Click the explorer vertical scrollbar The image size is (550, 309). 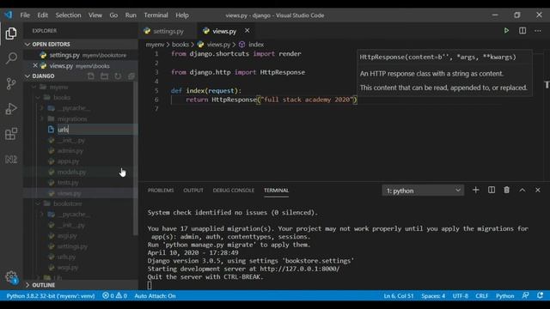(136, 158)
